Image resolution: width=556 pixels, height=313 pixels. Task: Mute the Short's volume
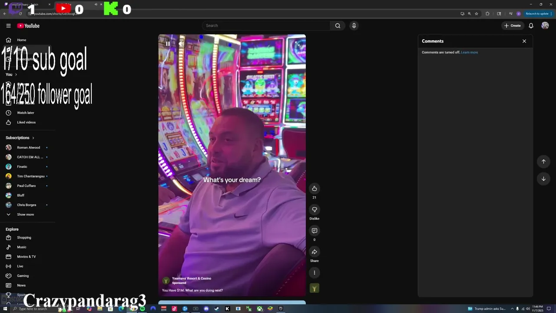(181, 43)
